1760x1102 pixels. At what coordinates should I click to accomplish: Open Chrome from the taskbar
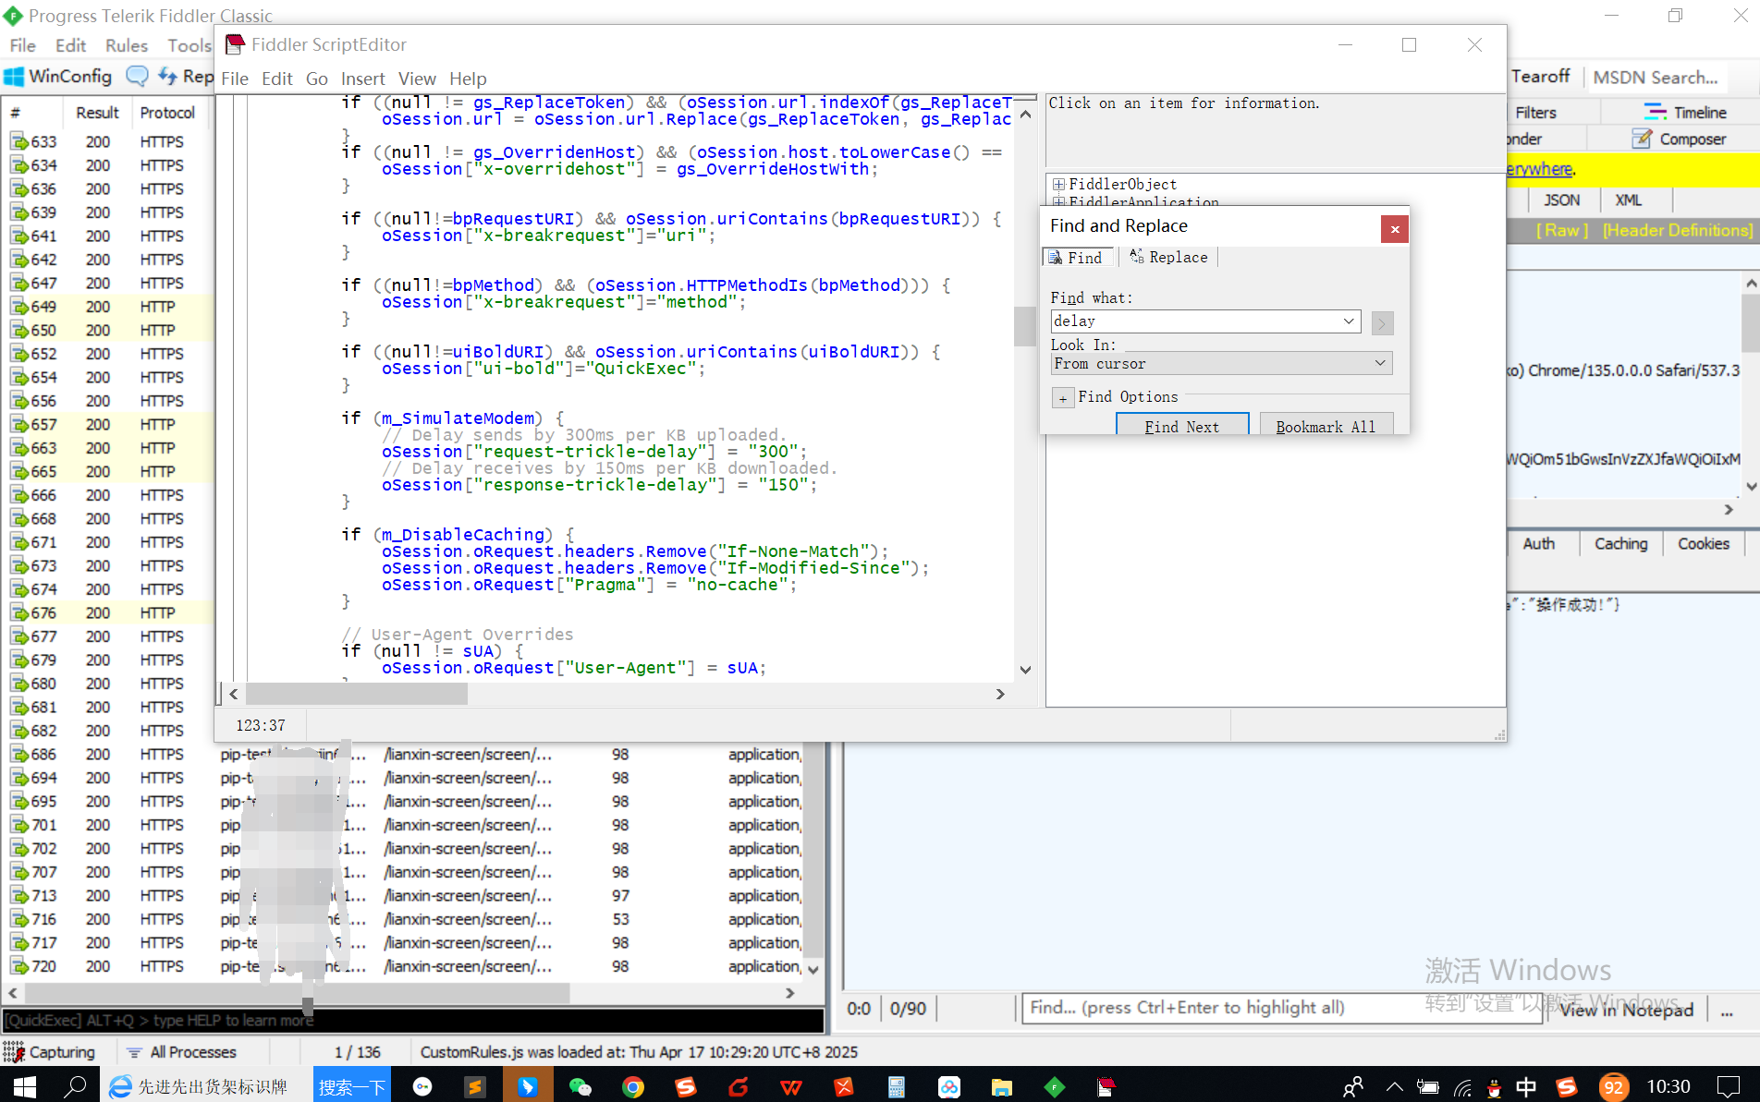tap(633, 1086)
